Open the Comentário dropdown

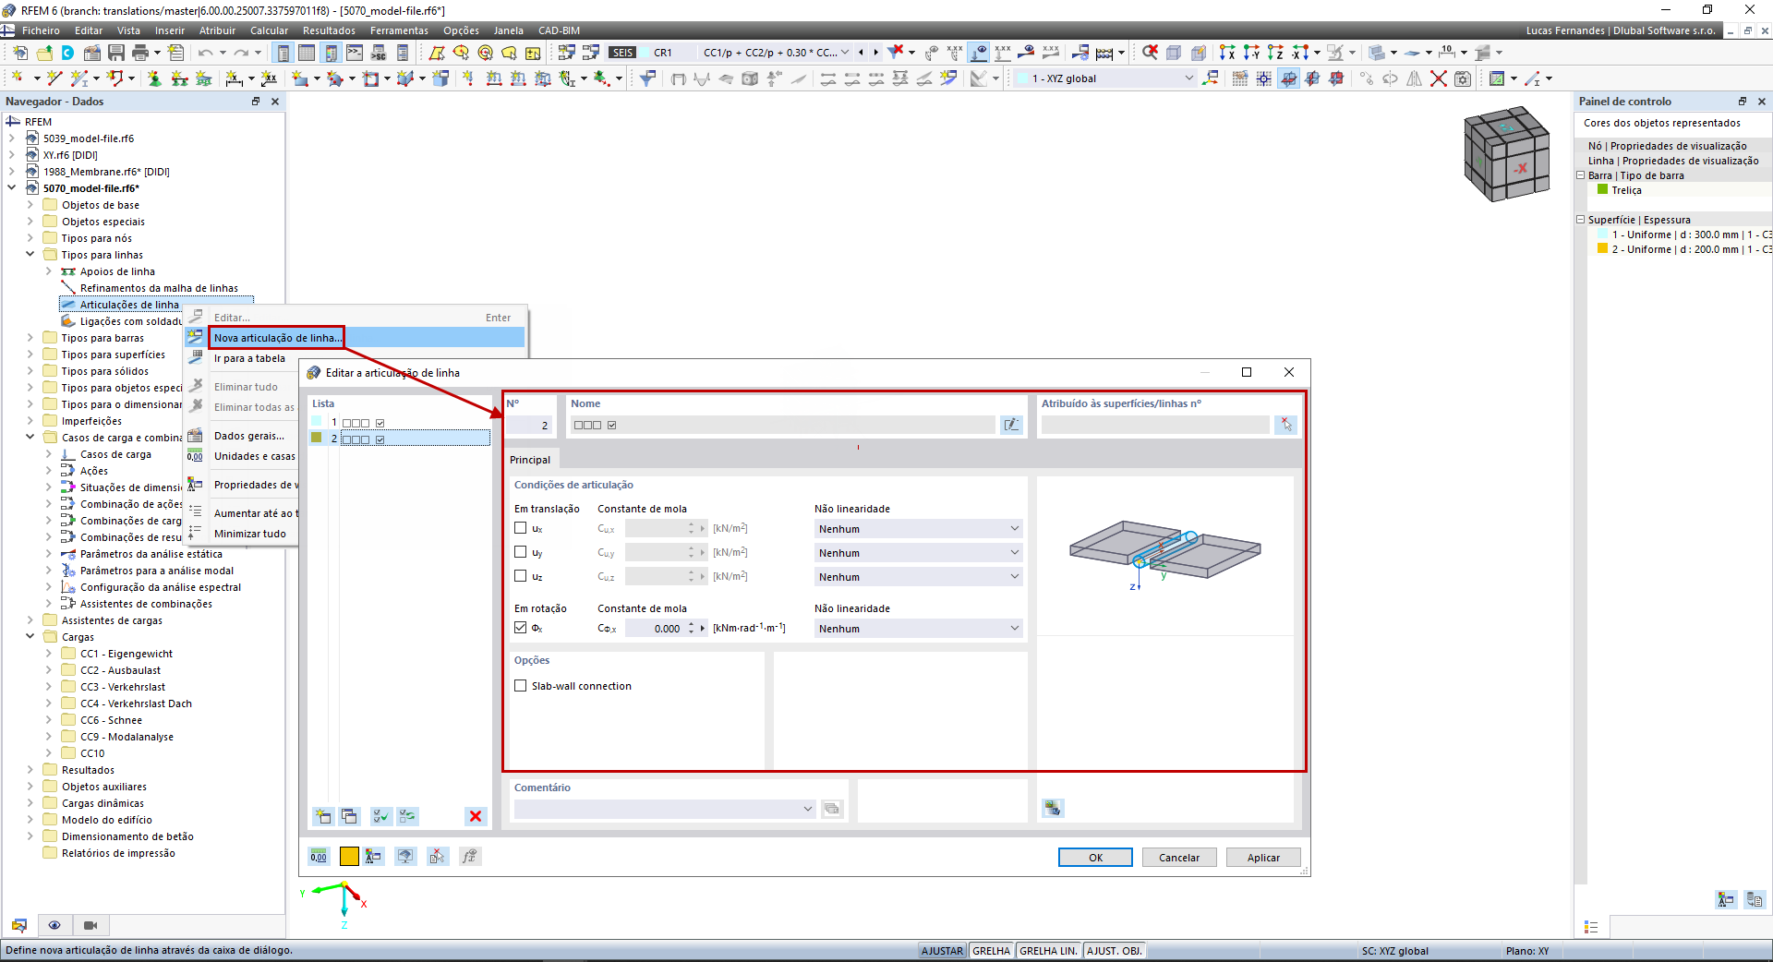[x=665, y=809]
